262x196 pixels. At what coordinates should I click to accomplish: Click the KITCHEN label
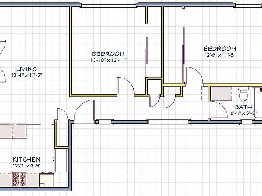pos(26,160)
